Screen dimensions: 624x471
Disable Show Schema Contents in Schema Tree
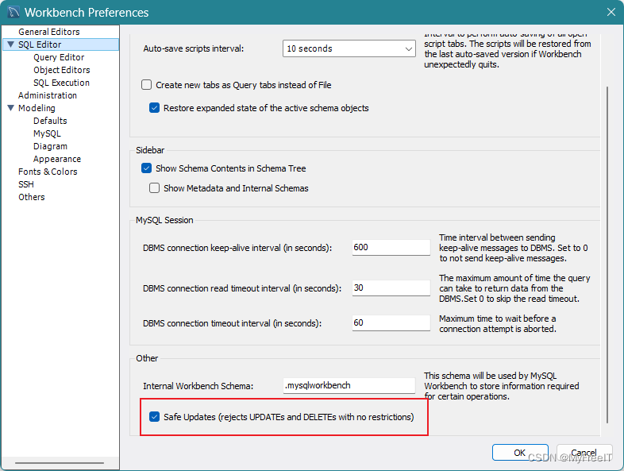(146, 168)
